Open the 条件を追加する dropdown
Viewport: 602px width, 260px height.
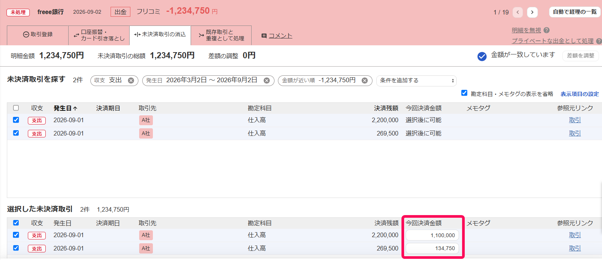pos(416,81)
